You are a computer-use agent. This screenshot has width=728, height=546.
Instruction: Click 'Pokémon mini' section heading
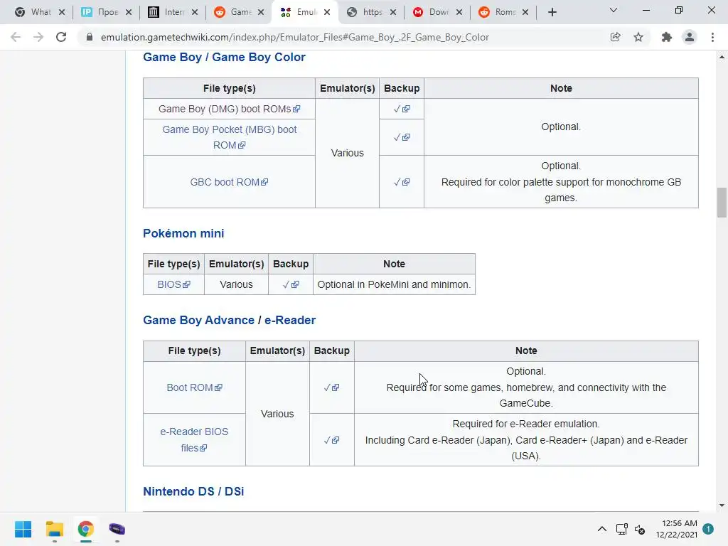(183, 233)
